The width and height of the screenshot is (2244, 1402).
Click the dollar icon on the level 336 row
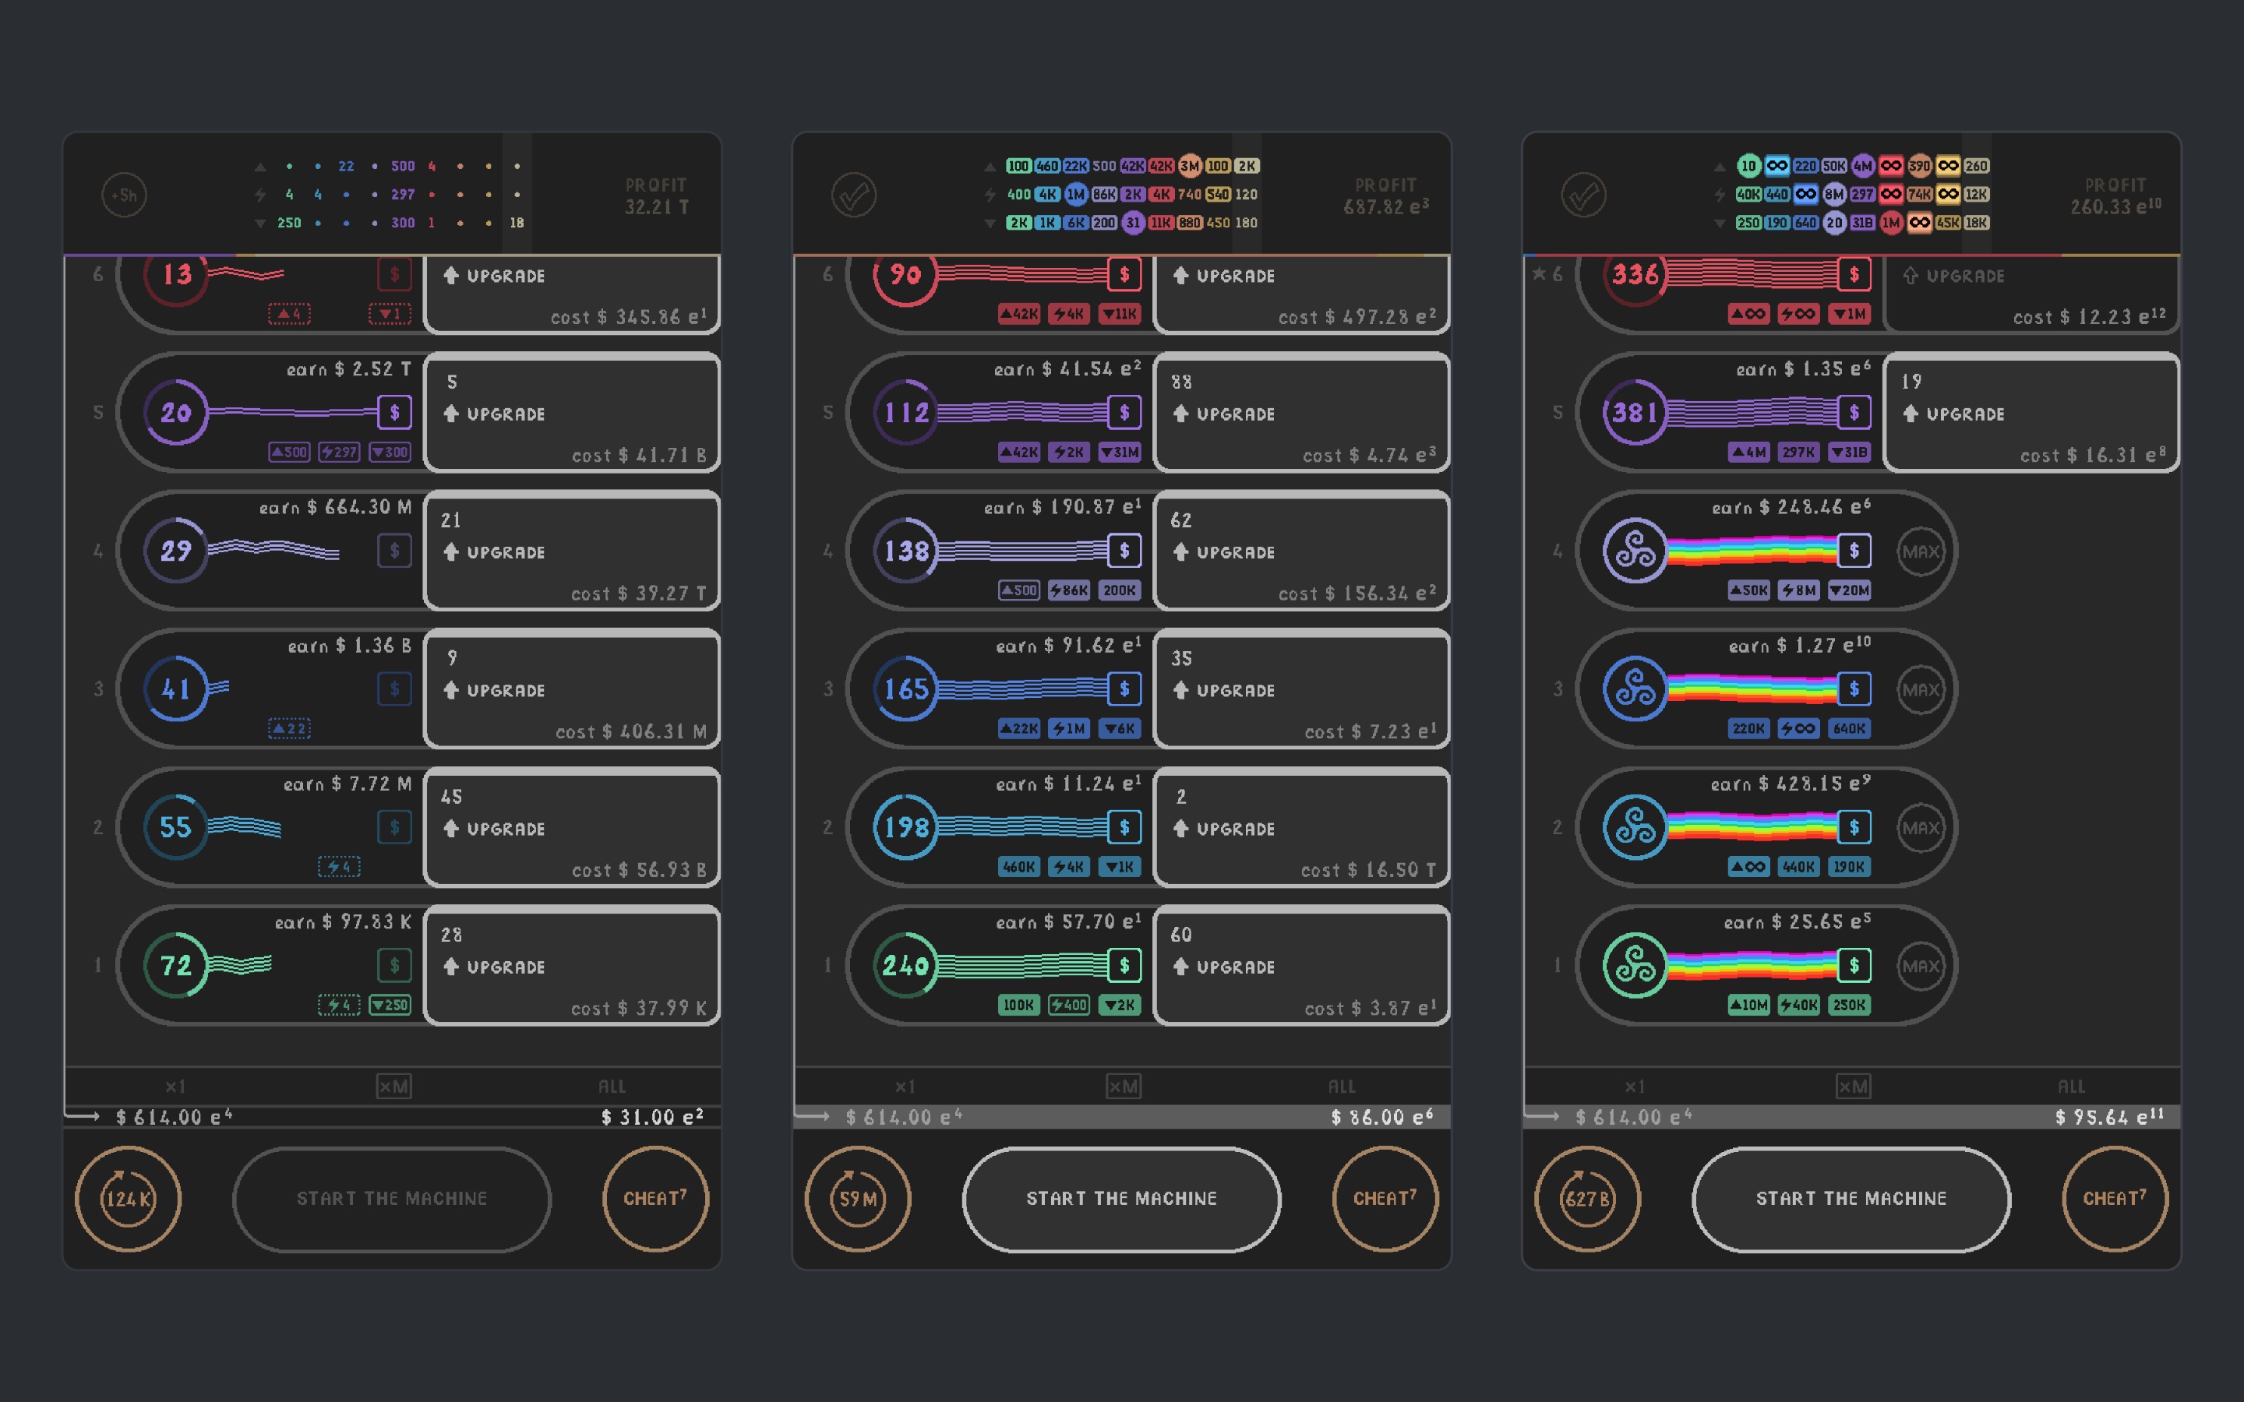(1854, 274)
